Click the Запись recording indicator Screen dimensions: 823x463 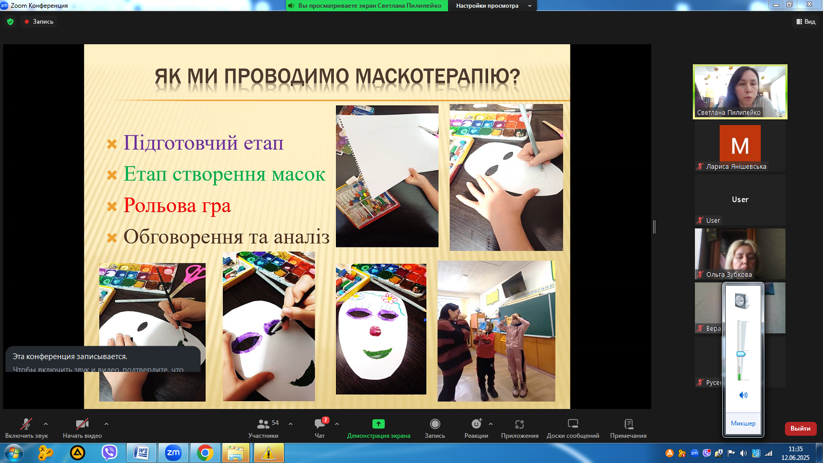click(x=39, y=22)
